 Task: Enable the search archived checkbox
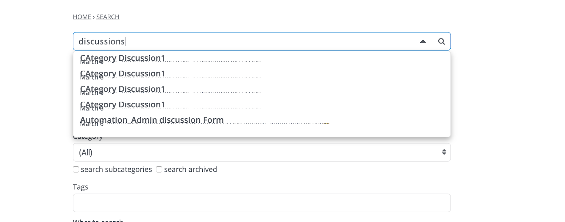coord(159,169)
